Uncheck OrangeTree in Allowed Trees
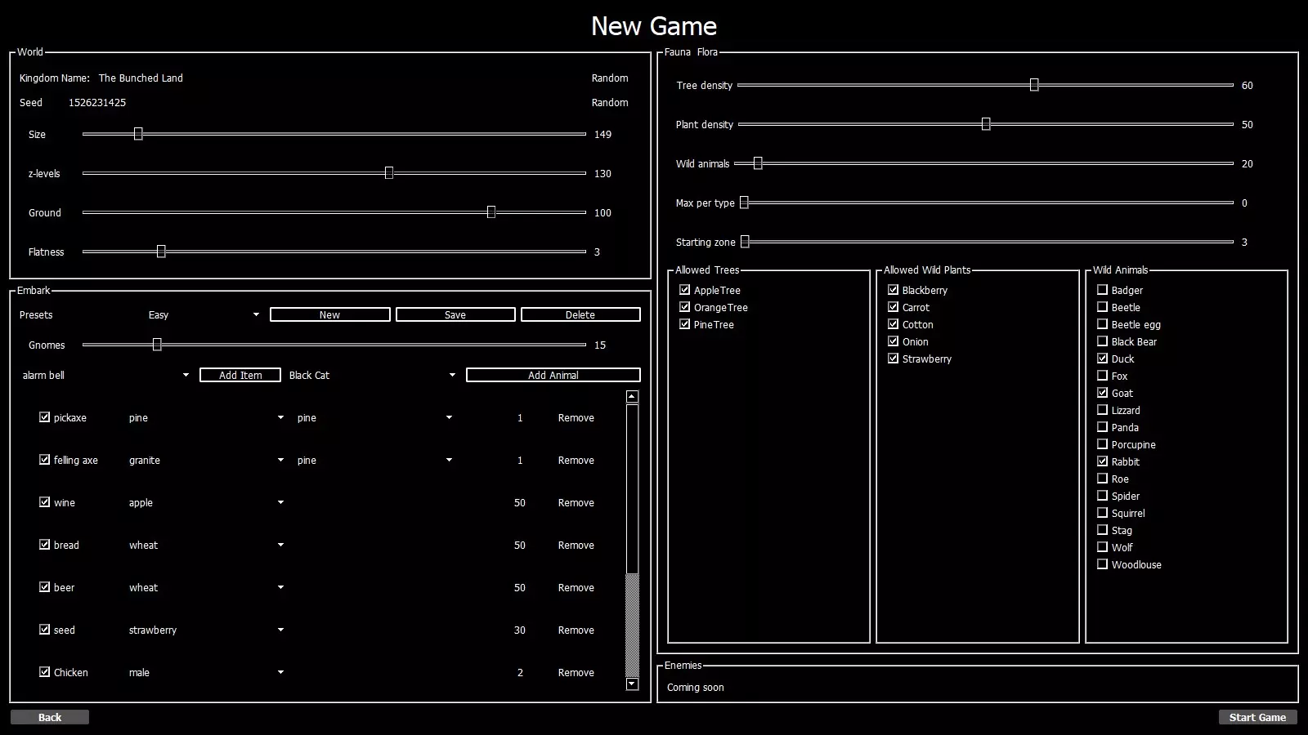The height and width of the screenshot is (735, 1308). click(x=684, y=307)
